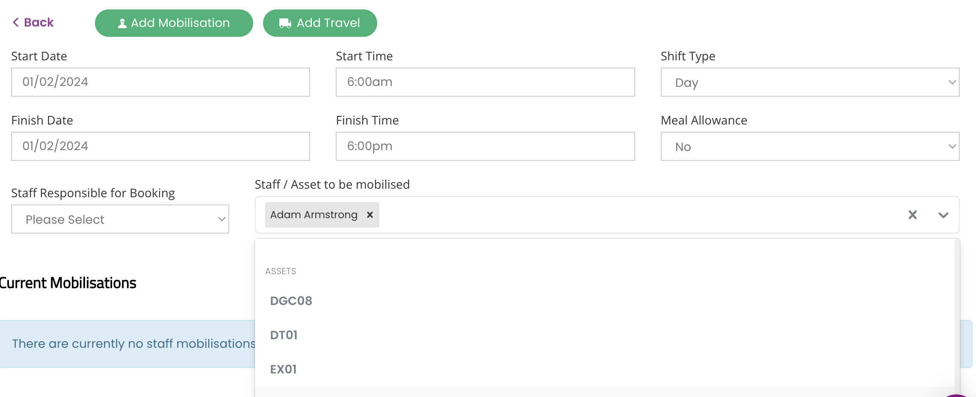Clear all selected staff and assets
Viewport: 976px width, 397px height.
click(x=913, y=215)
